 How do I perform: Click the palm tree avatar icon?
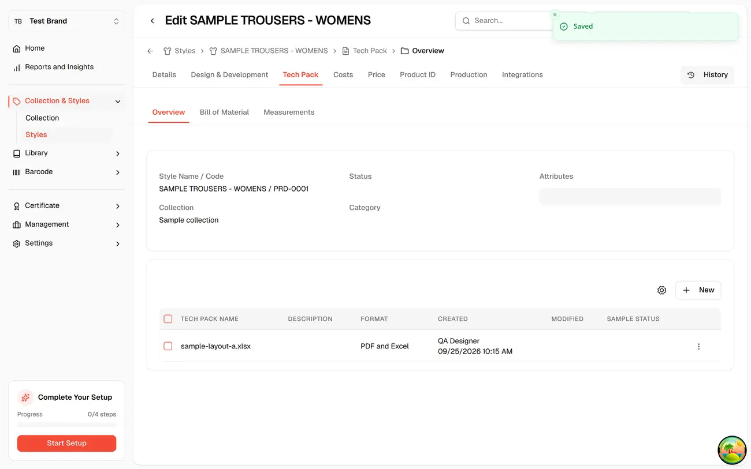[732, 451]
